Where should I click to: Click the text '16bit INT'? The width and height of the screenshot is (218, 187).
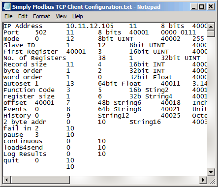pos(147,64)
